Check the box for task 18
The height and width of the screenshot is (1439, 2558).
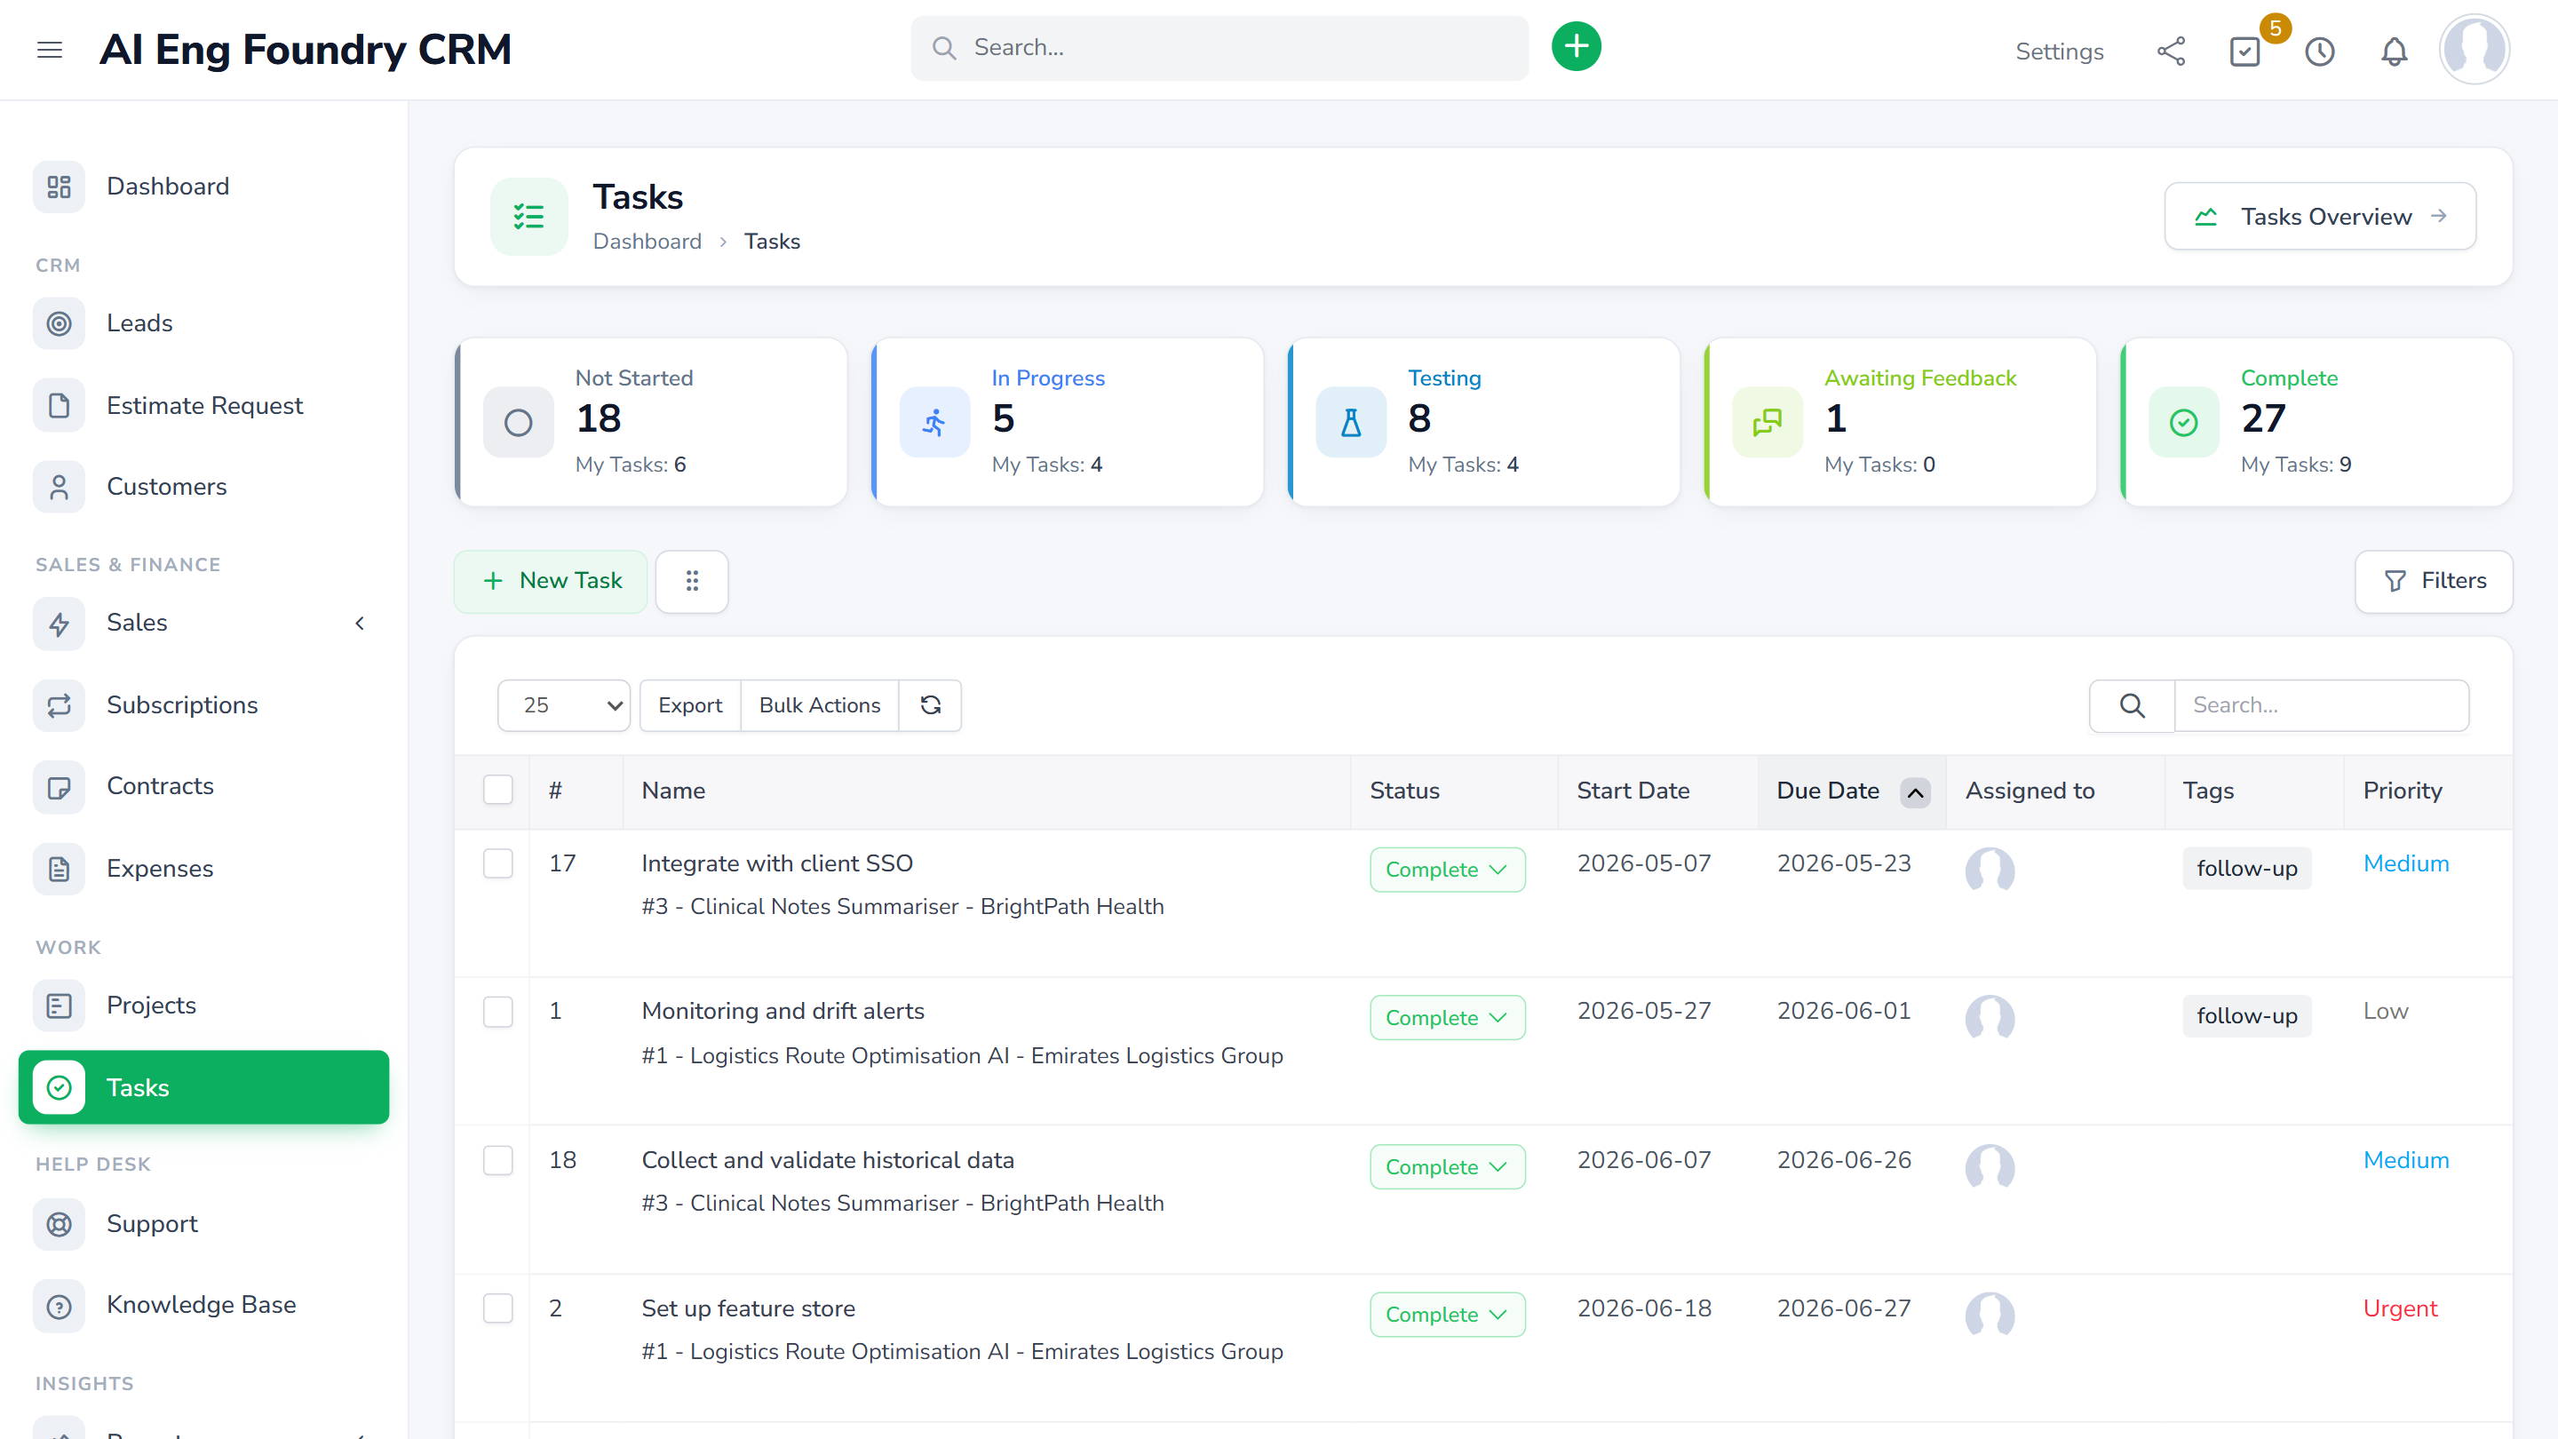497,1160
